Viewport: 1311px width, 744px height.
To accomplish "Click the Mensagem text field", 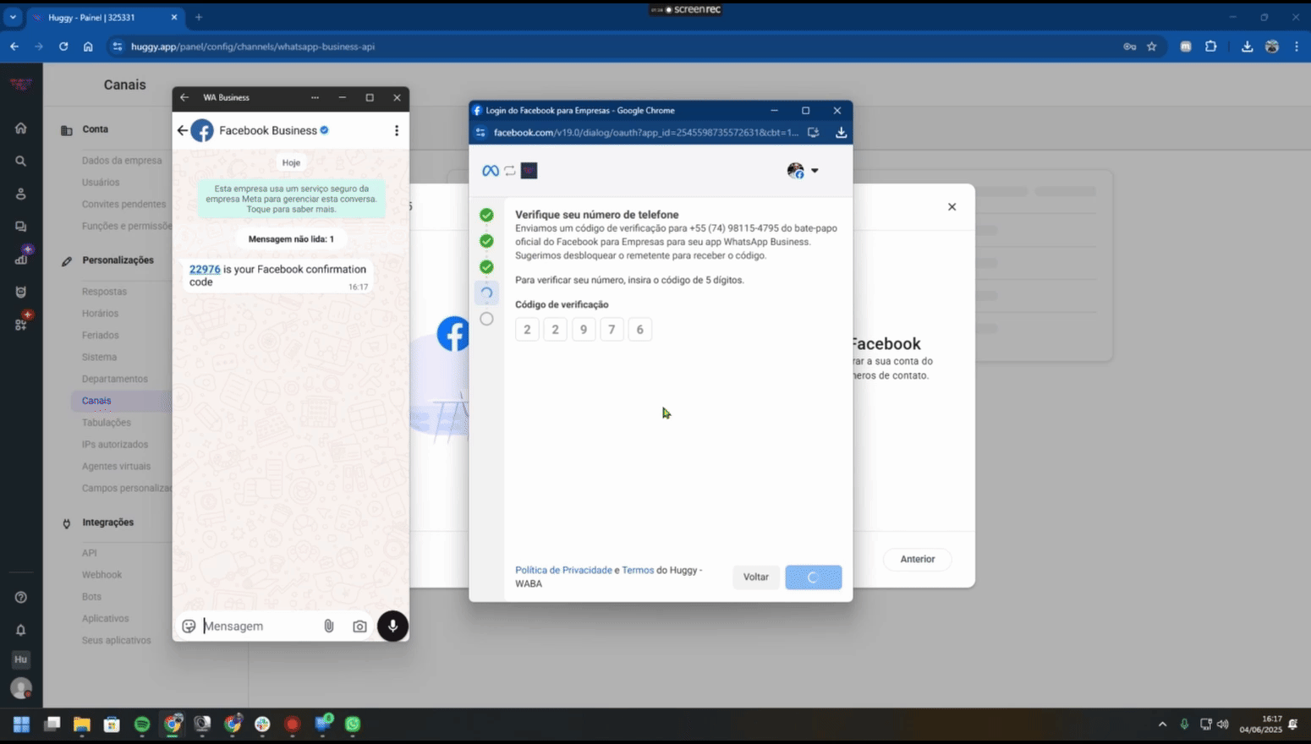I will 259,626.
